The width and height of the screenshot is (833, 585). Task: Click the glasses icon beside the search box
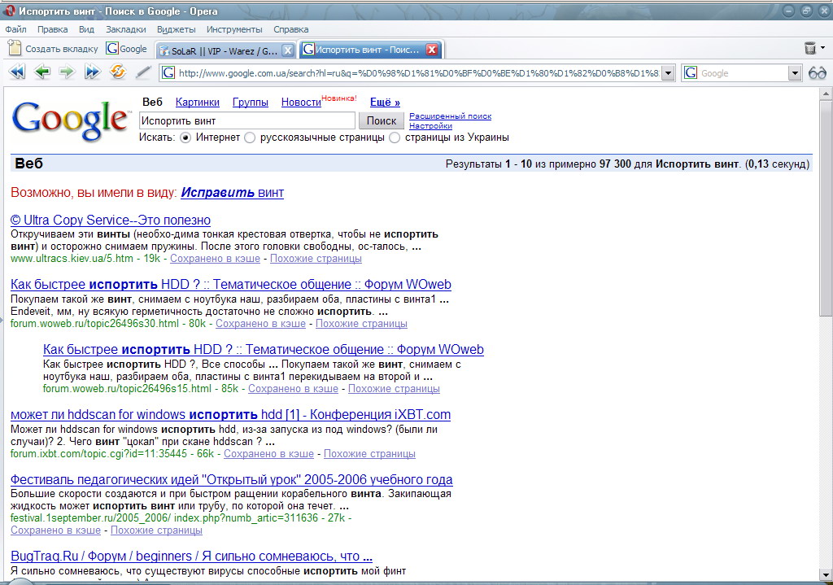tap(817, 73)
